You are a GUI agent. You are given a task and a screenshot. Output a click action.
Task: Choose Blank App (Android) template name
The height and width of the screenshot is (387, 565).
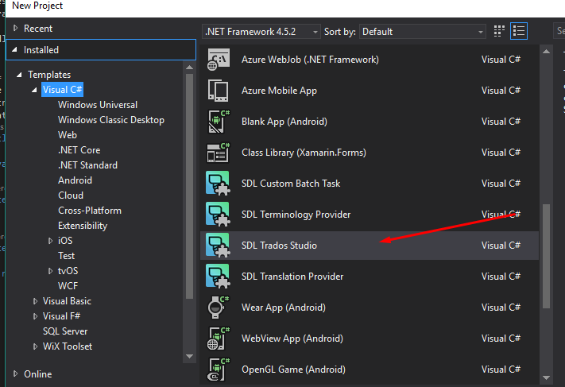click(x=284, y=122)
